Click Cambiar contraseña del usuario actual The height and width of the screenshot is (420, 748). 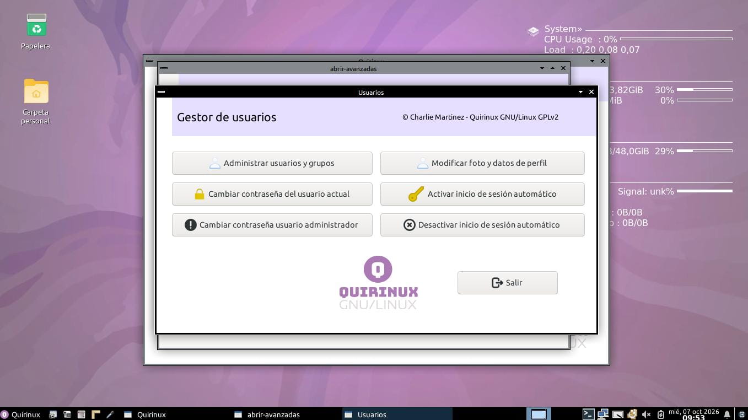point(272,194)
